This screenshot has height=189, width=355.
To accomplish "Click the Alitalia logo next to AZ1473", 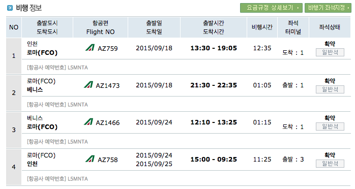I will coord(88,85).
